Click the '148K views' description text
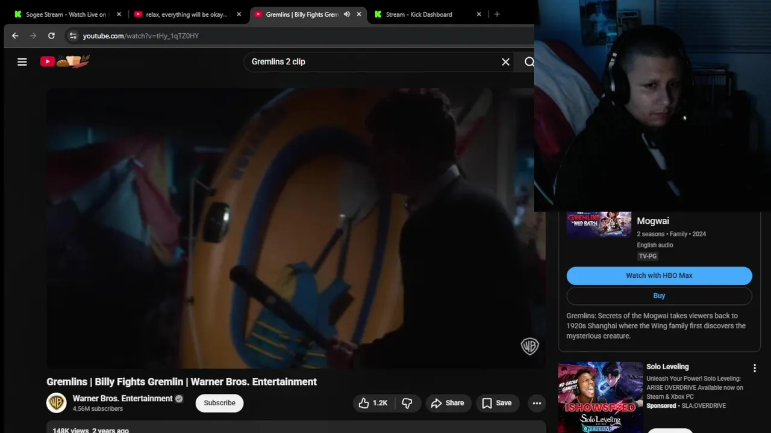The width and height of the screenshot is (771, 433). (70, 430)
